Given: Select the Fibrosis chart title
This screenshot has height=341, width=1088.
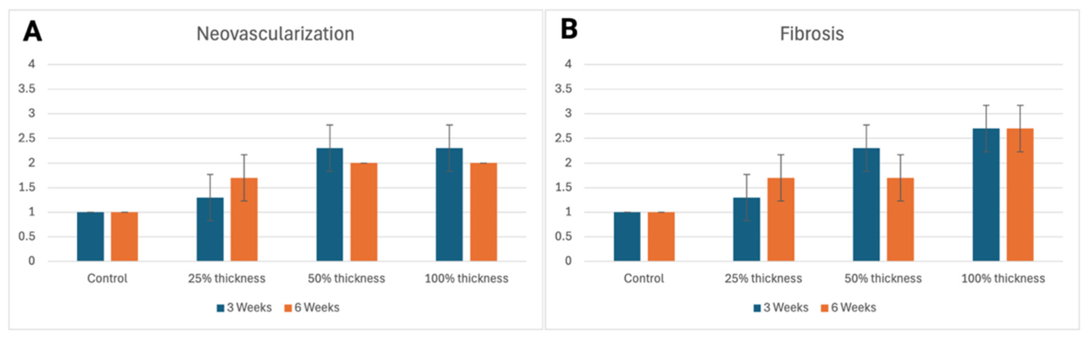Looking at the screenshot, I should pyautogui.click(x=811, y=34).
